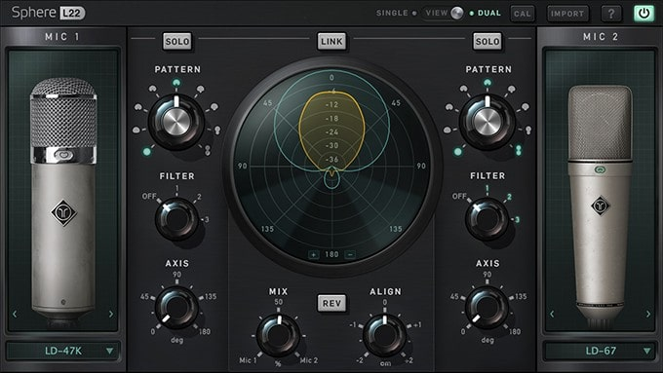
Task: Open the LD-47K mic model dropdown
Action: coord(63,351)
